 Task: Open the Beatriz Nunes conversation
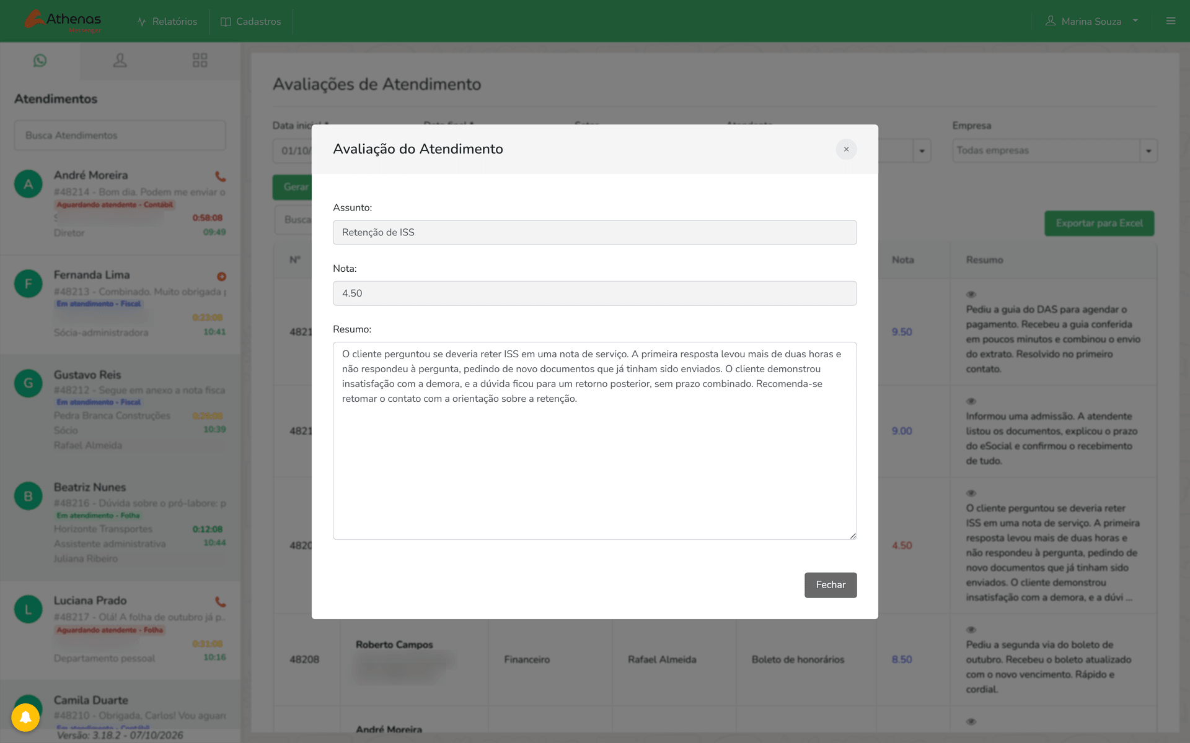(x=120, y=523)
